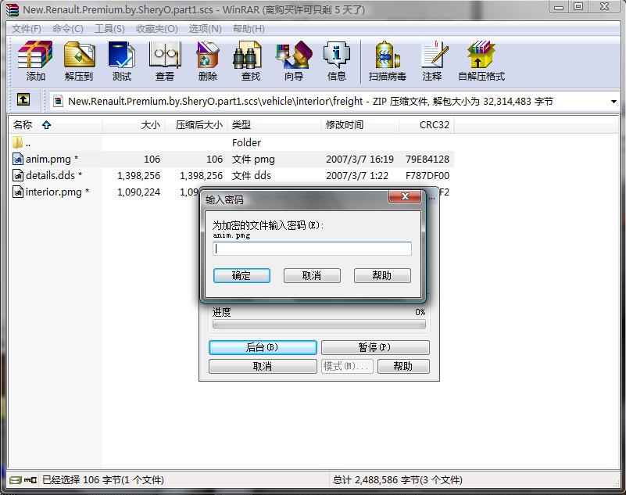
Task: Click the 查找 (Find) binoculars icon
Action: (x=248, y=54)
